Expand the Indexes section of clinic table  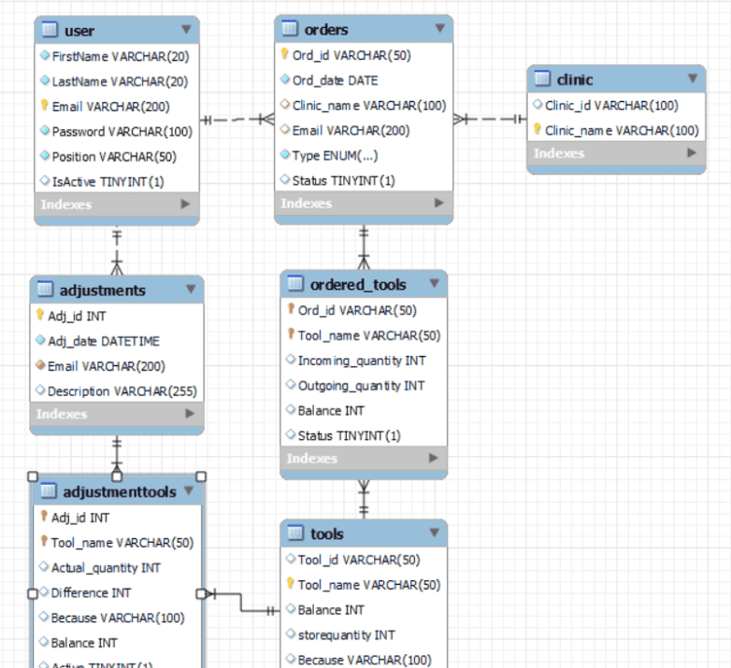(692, 153)
